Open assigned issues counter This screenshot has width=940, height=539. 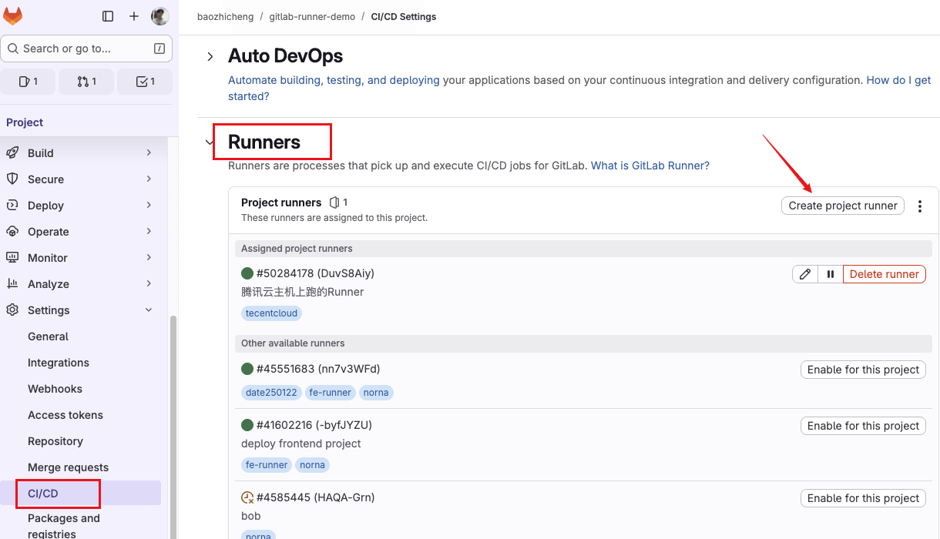[28, 82]
